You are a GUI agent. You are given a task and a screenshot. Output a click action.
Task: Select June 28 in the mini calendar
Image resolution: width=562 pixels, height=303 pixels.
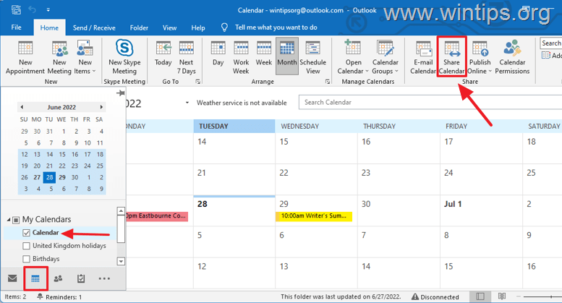(49, 177)
